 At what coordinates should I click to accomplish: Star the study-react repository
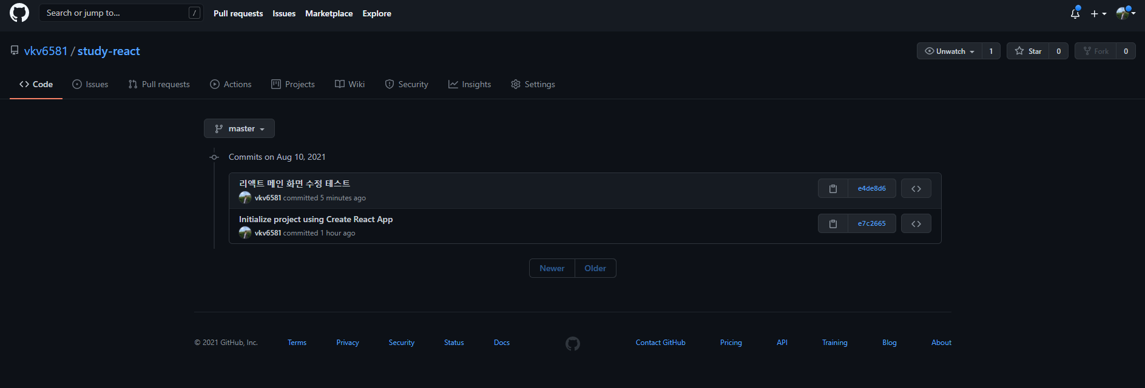tap(1028, 51)
